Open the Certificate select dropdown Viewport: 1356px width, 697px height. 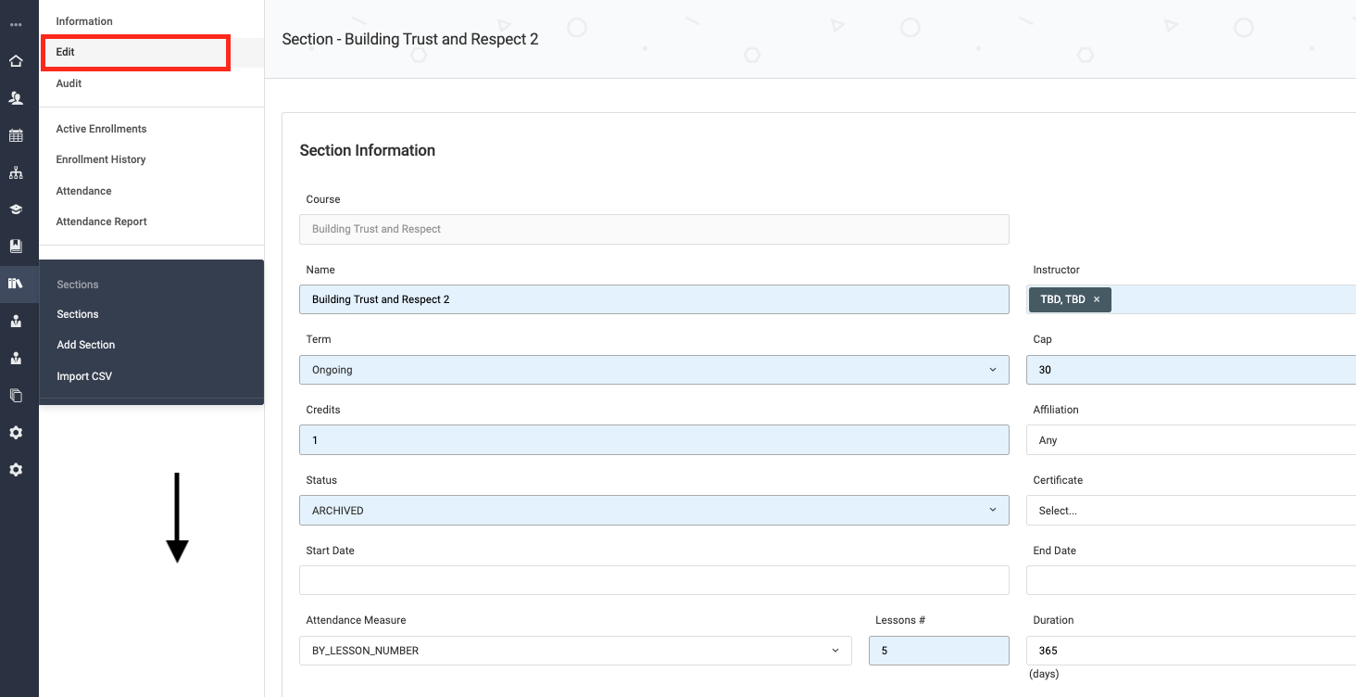pos(1190,511)
